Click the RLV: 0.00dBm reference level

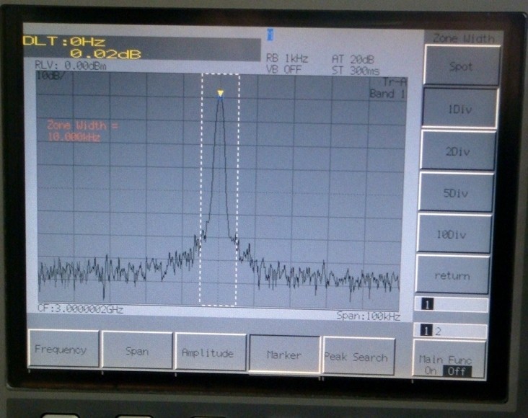pyautogui.click(x=71, y=66)
